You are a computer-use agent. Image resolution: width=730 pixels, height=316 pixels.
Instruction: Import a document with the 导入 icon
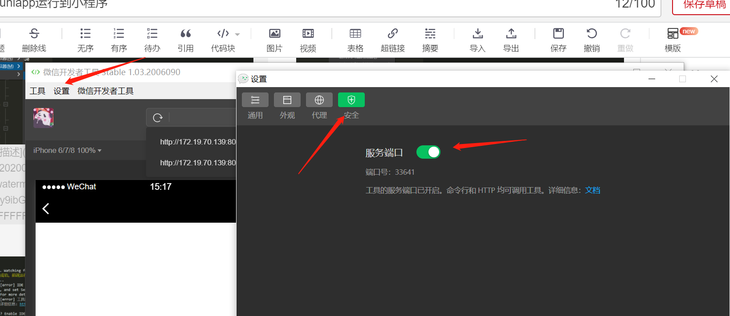pos(477,34)
